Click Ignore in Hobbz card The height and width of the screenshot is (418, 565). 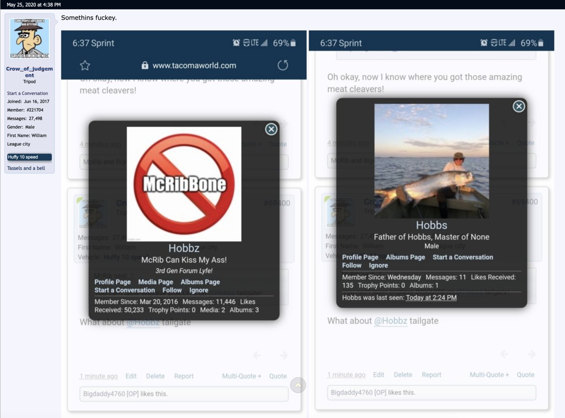pos(199,290)
